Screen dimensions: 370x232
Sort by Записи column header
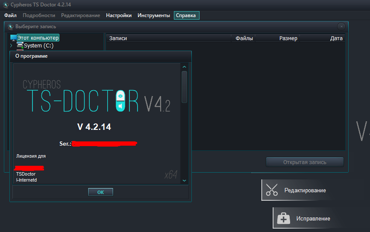coord(169,38)
